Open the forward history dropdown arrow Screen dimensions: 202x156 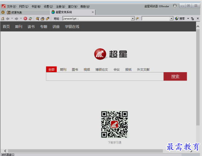[x=21, y=18]
